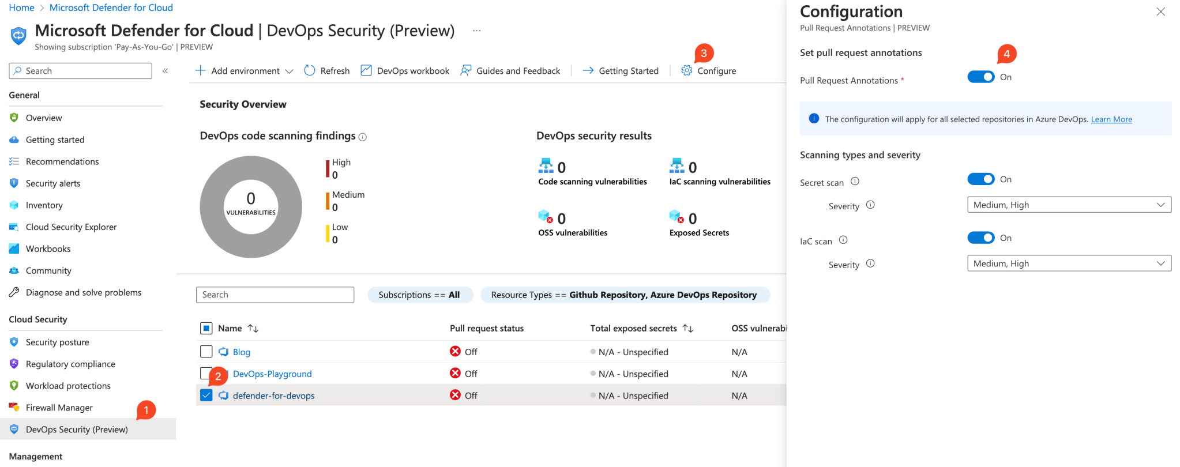Click the Add environment plus icon

click(200, 70)
